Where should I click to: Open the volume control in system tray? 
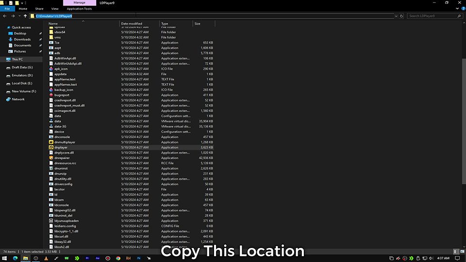tap(431, 259)
